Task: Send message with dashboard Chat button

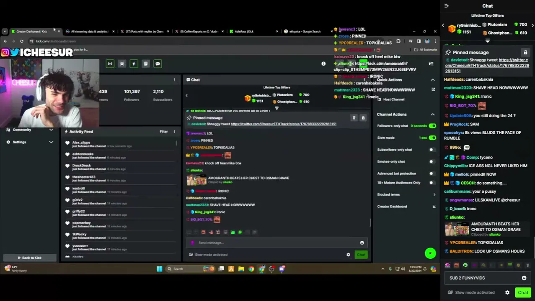Action: [361, 255]
